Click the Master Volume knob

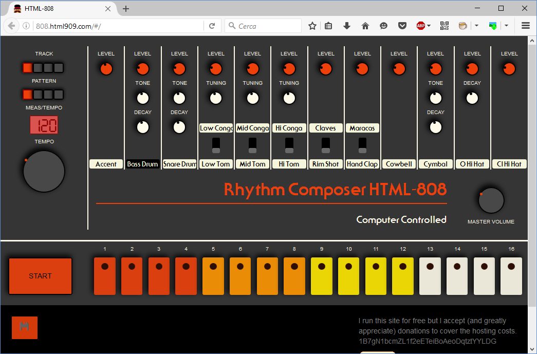[x=491, y=201]
